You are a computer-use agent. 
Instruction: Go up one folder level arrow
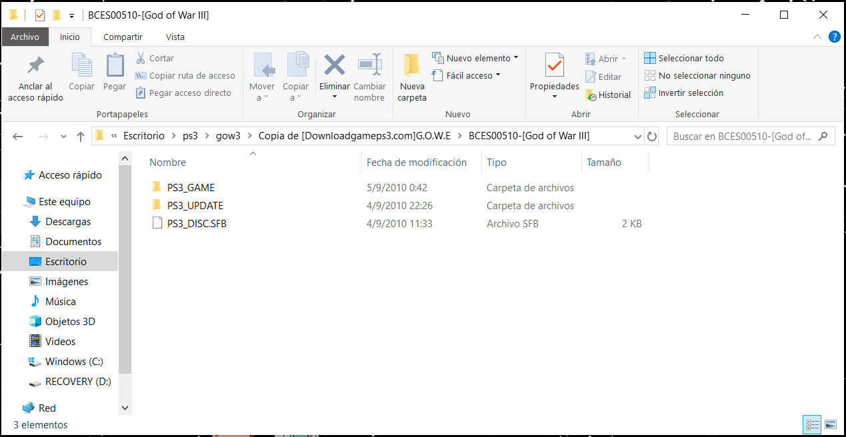81,137
